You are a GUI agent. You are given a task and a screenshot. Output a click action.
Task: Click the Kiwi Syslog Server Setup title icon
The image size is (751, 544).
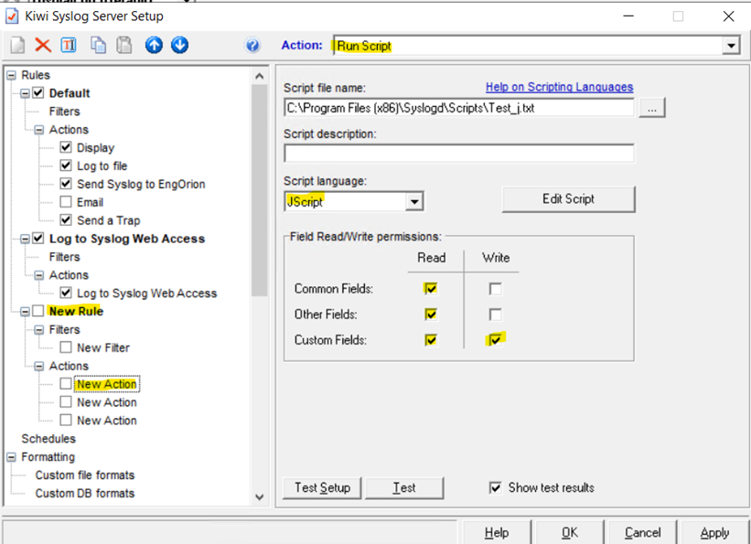pos(12,16)
